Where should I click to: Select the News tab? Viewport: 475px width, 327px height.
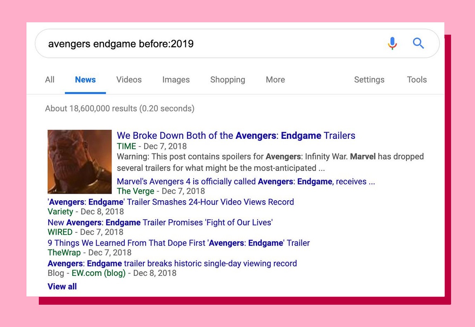(85, 80)
